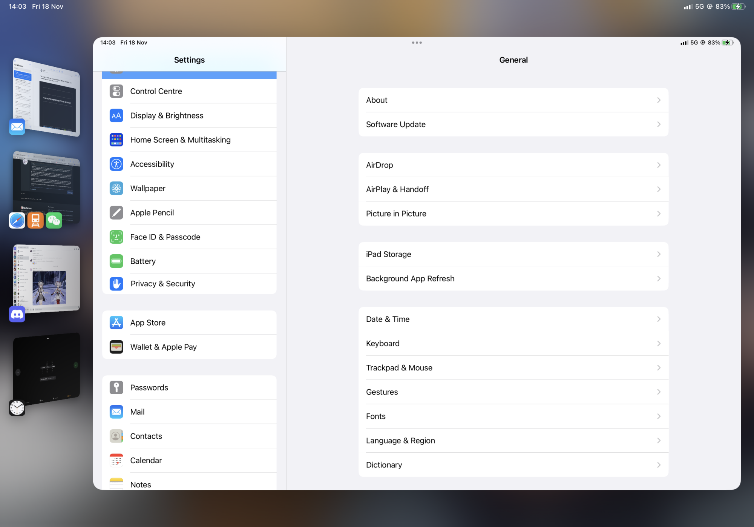
Task: Tap 'Wallpaper' label in sidebar
Action: tap(148, 189)
